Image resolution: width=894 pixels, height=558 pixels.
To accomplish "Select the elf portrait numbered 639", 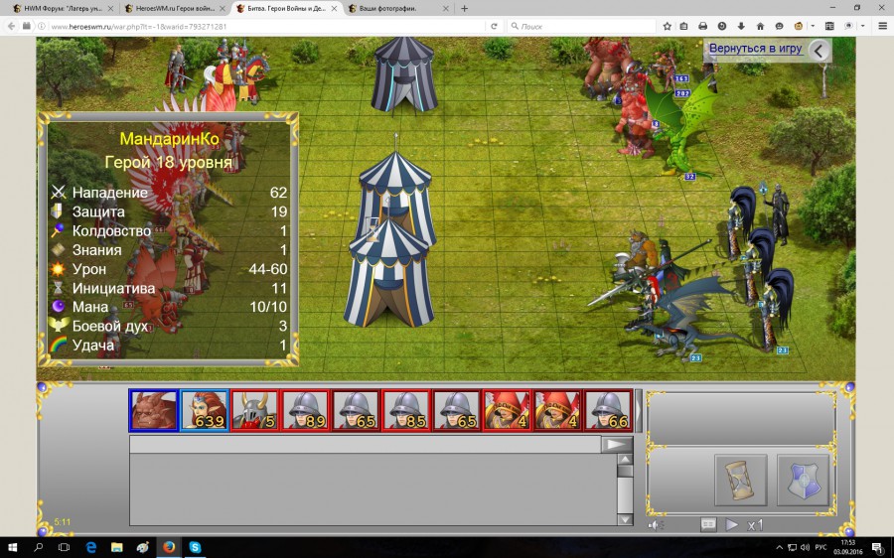I will tap(205, 410).
